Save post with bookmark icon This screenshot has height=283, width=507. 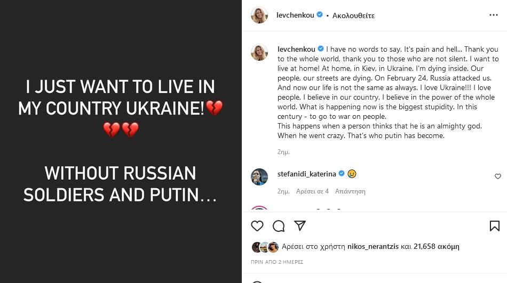494,226
